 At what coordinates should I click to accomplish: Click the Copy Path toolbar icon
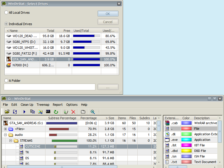tap(32, 112)
